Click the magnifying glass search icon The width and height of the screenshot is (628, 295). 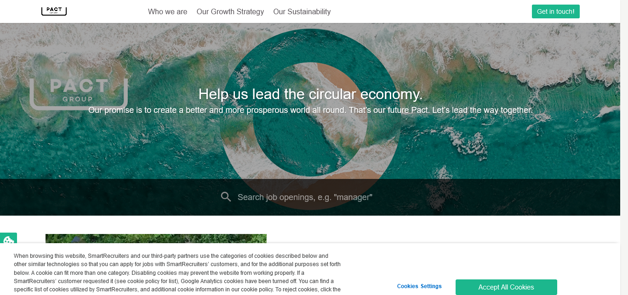pos(226,197)
